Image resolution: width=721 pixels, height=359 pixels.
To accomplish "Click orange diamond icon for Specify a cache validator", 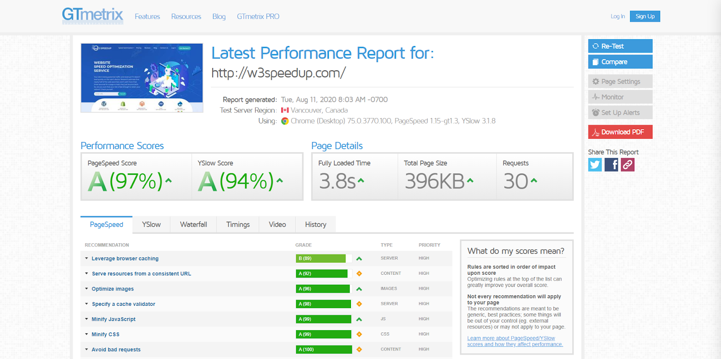I will (x=359, y=304).
